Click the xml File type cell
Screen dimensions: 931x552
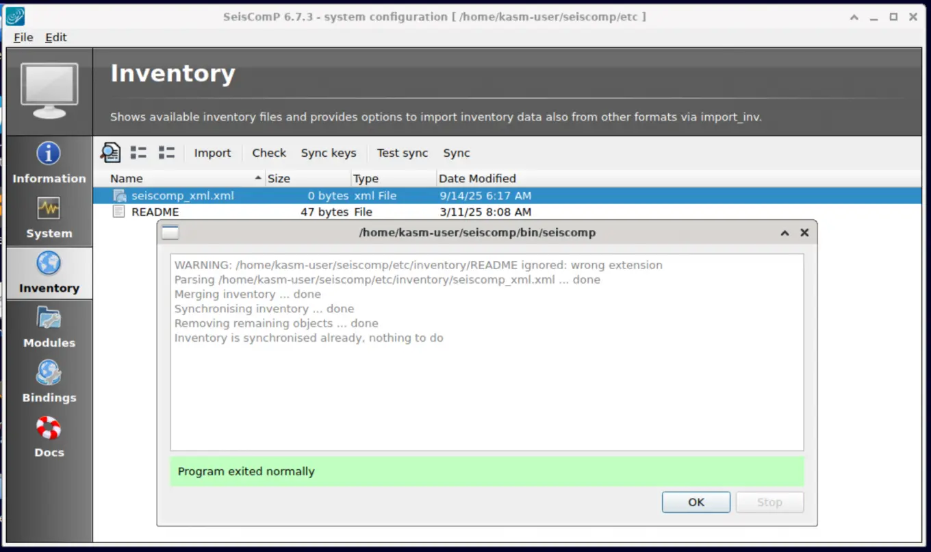pos(375,196)
